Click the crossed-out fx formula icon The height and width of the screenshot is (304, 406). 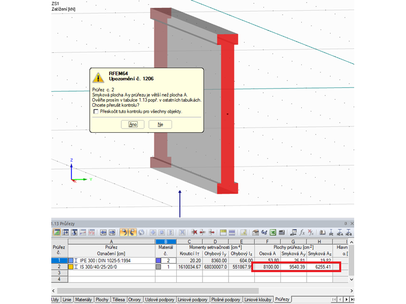(x=311, y=233)
